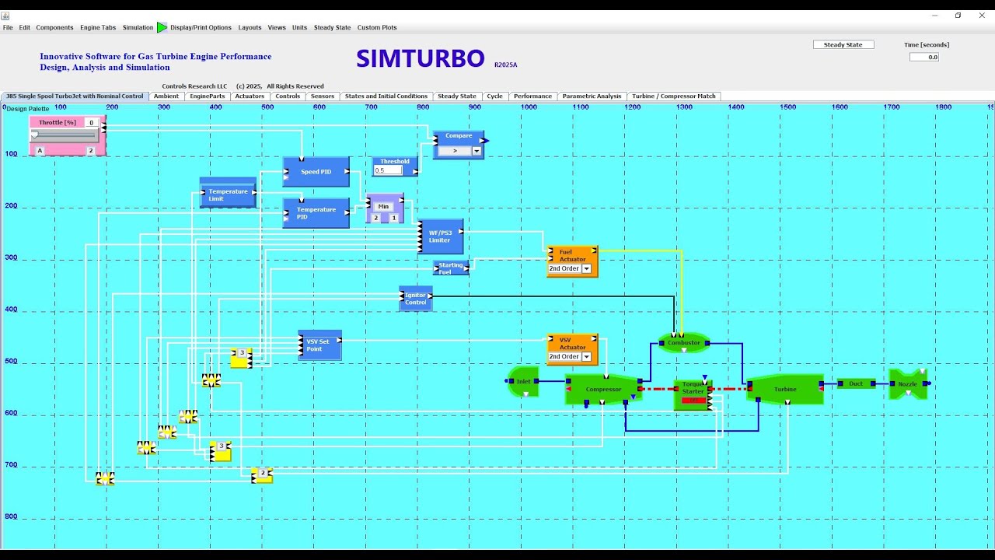Select the Compressor block

coord(603,389)
